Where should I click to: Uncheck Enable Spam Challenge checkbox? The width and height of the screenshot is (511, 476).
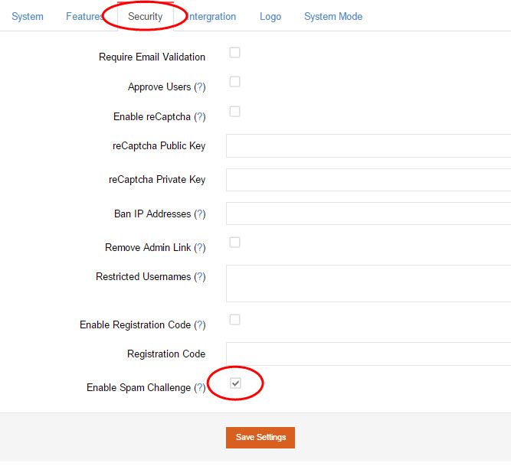(235, 383)
